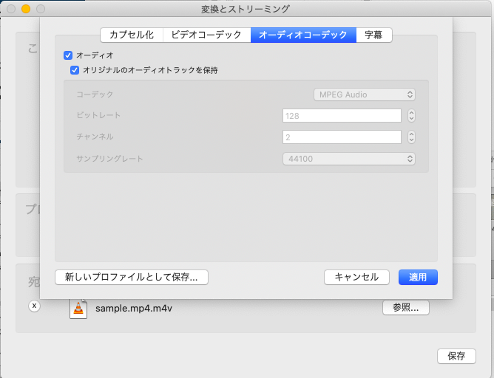This screenshot has width=494, height=378.
Task: Click the 適用 button
Action: (x=418, y=277)
